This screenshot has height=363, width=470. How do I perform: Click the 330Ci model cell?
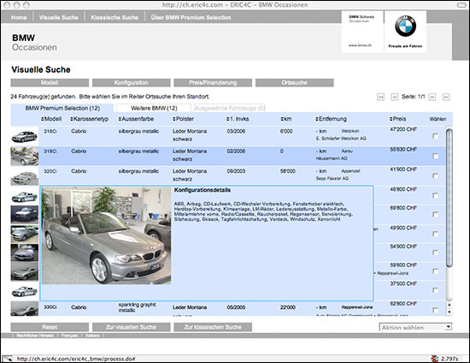tap(50, 307)
